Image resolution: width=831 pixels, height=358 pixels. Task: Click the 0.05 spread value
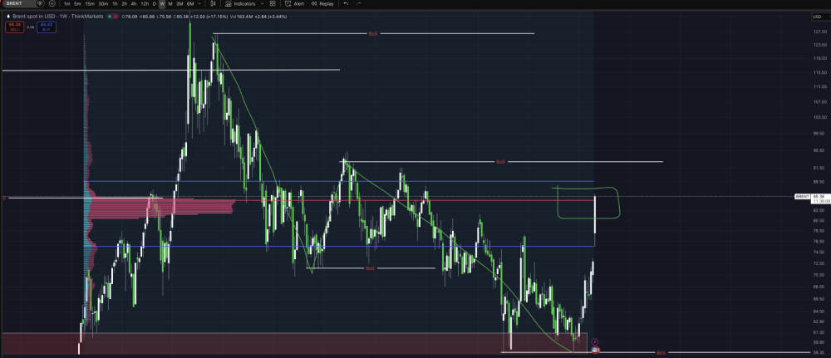click(30, 27)
